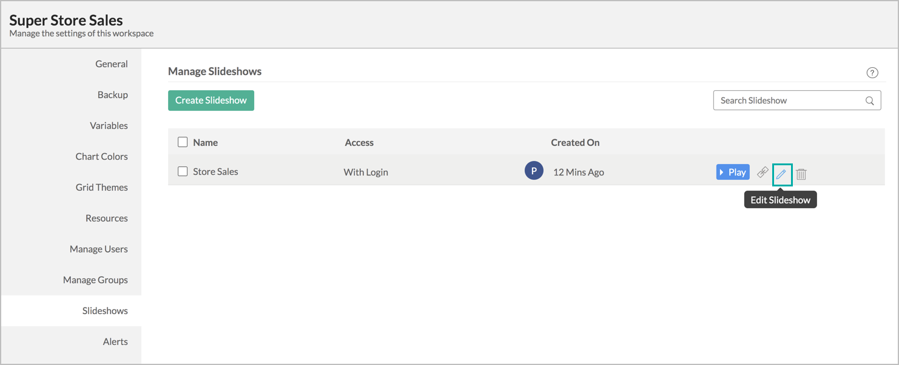Open the help question mark icon
This screenshot has height=365, width=899.
pyautogui.click(x=872, y=73)
